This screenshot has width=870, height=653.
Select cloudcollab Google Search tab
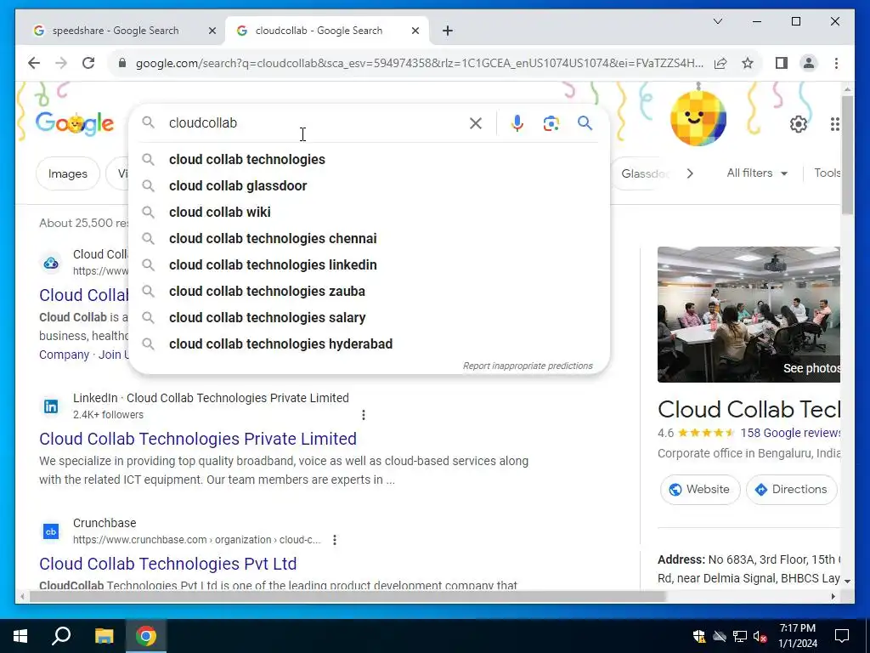(319, 31)
